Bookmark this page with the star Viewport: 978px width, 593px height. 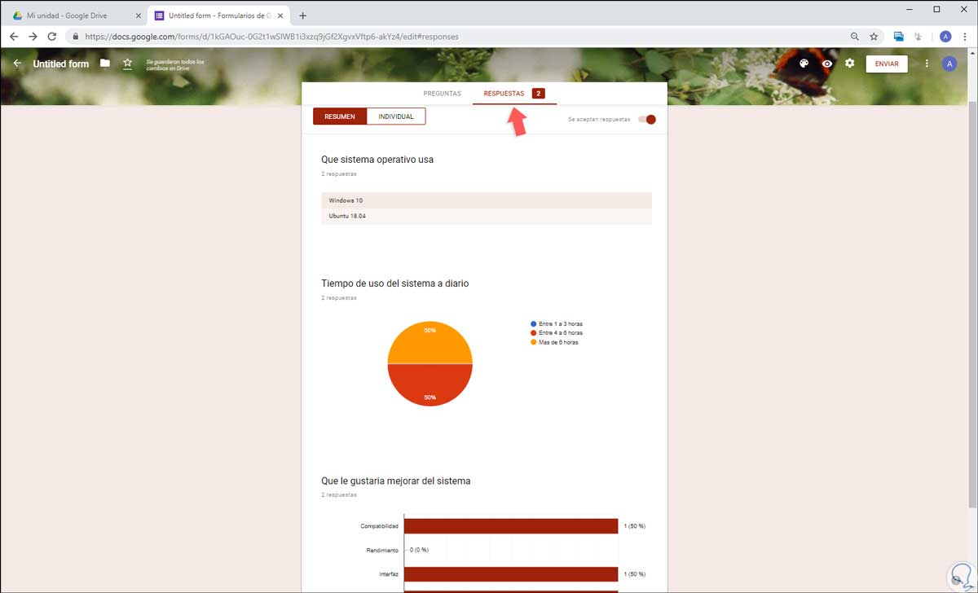(874, 37)
